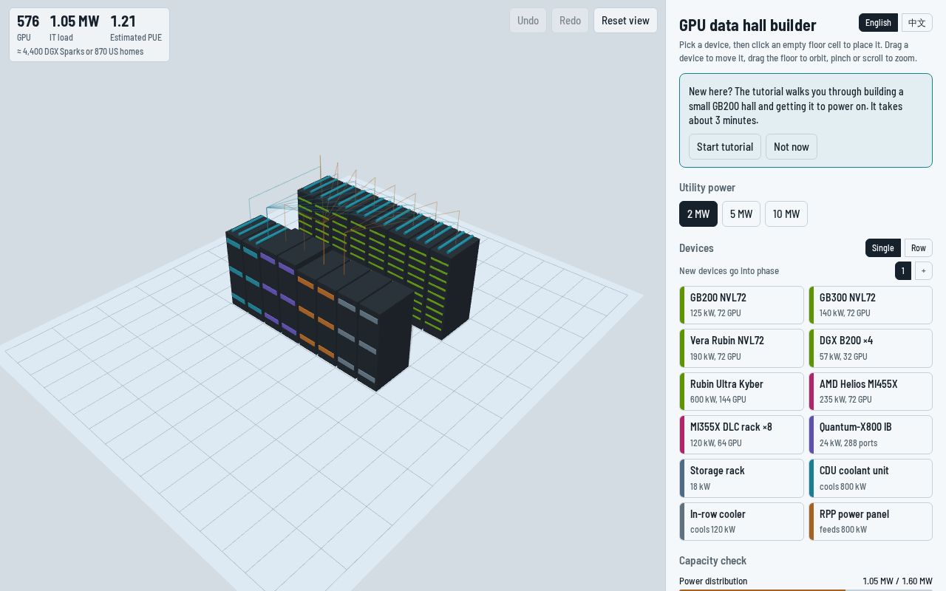The height and width of the screenshot is (591, 946).
Task: Select the CDU coolant unit
Action: (871, 478)
